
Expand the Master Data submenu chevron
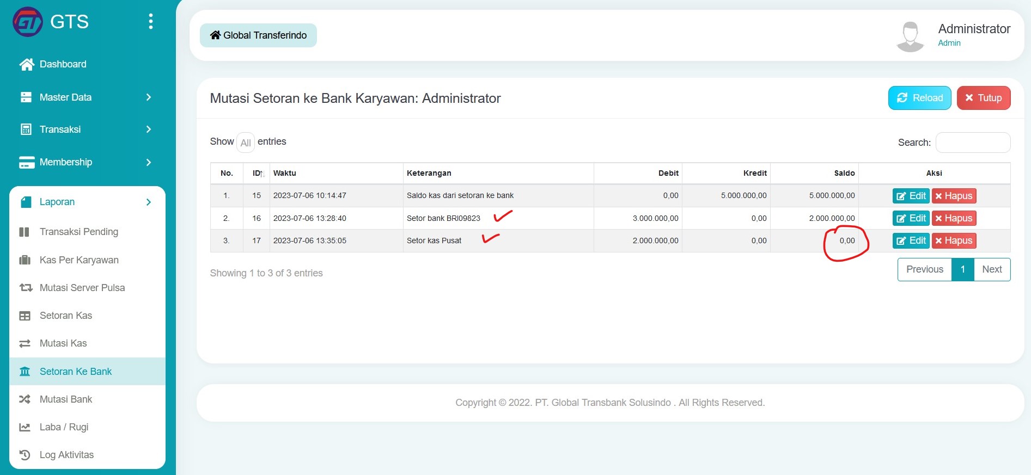149,97
